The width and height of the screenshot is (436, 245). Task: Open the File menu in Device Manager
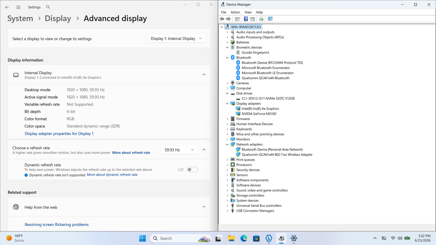[223, 12]
